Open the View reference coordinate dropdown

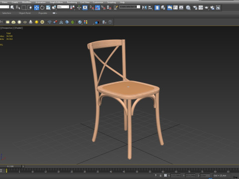tap(63, 7)
